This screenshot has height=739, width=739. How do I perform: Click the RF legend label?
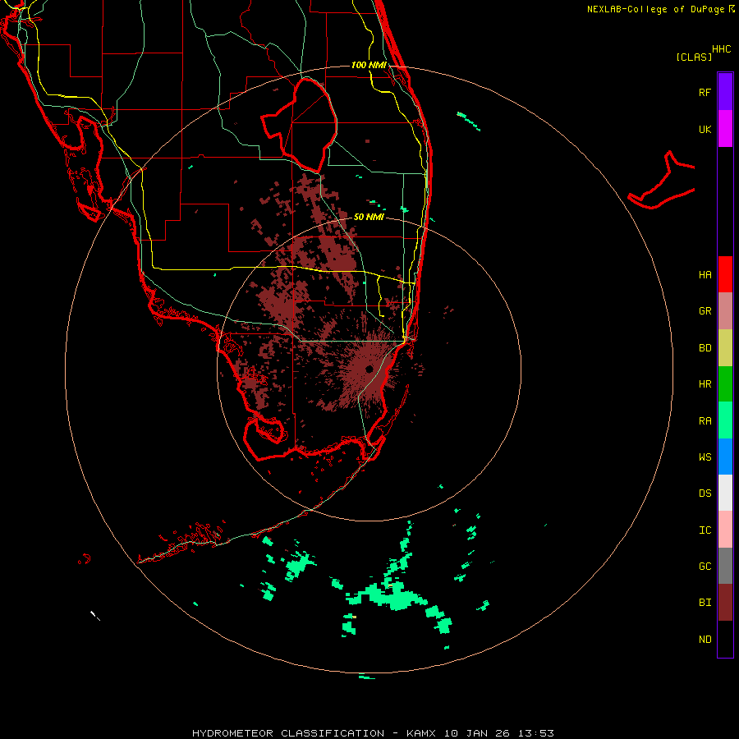point(705,92)
